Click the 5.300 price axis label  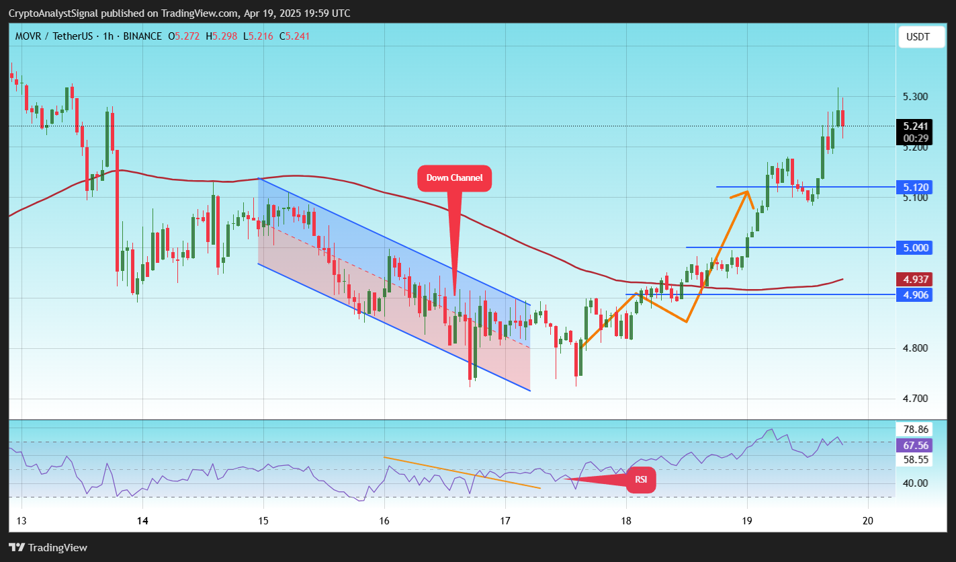tap(916, 97)
